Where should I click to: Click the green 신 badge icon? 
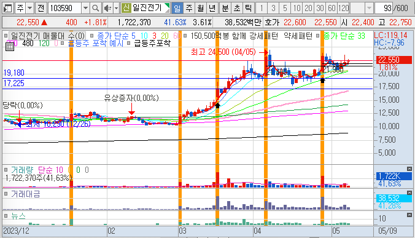pos(126,8)
